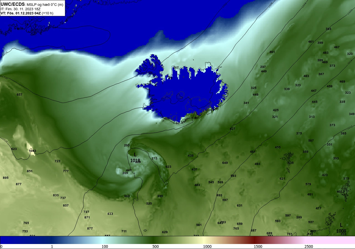Click the height value 213
Screen dimensions: 355x249
click(154, 158)
